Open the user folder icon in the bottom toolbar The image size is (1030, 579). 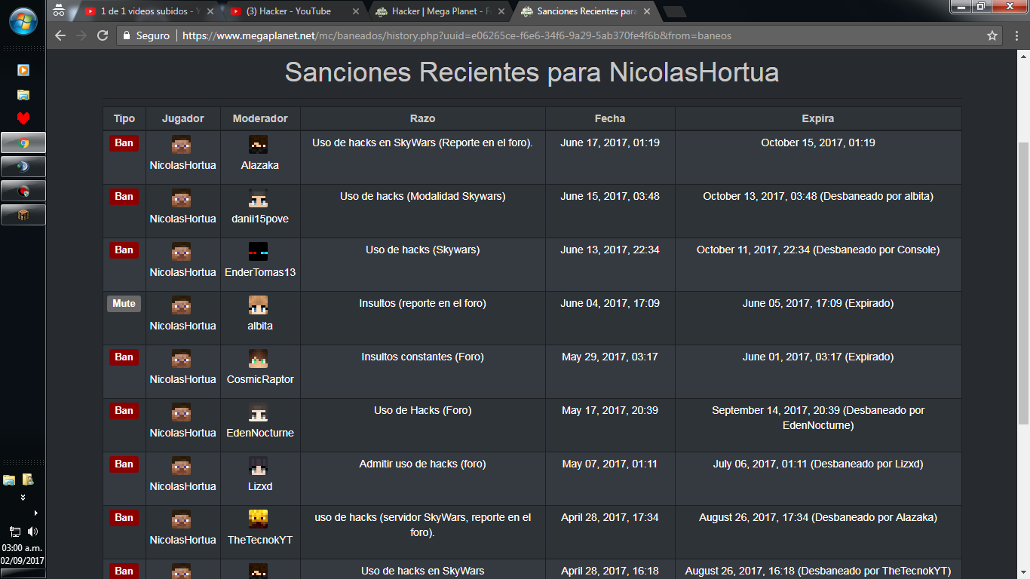(x=28, y=479)
